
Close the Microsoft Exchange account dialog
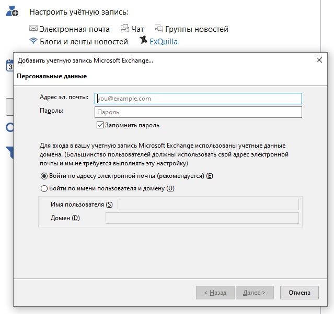tap(319, 60)
